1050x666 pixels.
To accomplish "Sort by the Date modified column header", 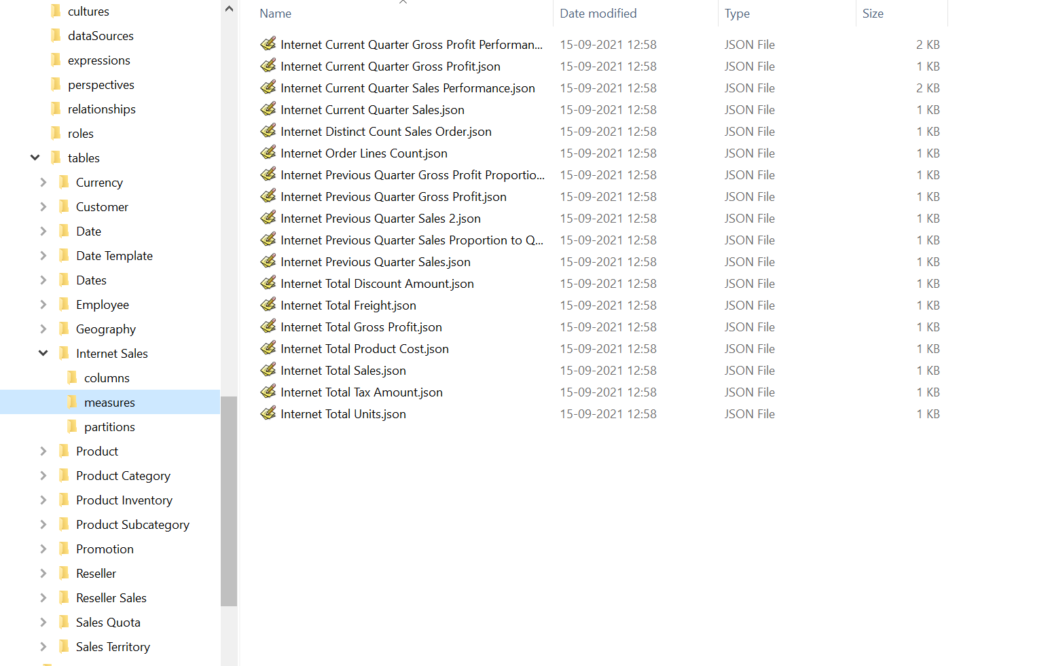I will (598, 13).
